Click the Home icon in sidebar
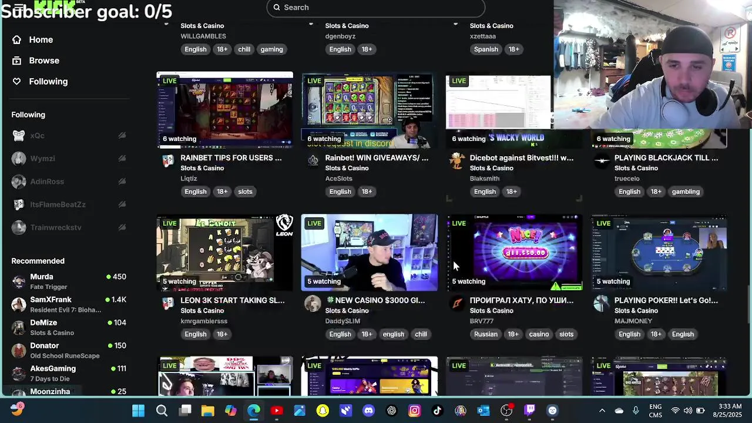The width and height of the screenshot is (752, 423). pyautogui.click(x=16, y=39)
